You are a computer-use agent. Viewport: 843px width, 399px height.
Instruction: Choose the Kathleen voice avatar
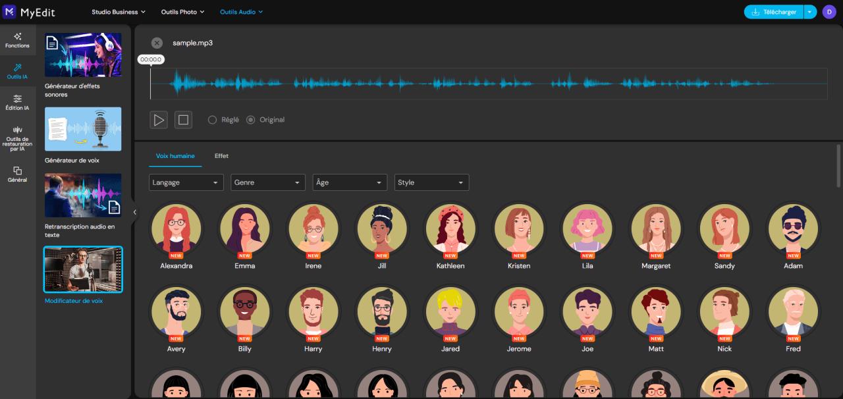click(x=450, y=228)
